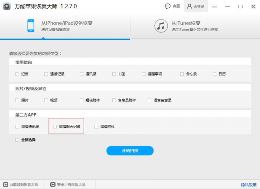The image size is (260, 189).
Task: Check the 备忘录附件 checkbox
Action: [114, 100]
